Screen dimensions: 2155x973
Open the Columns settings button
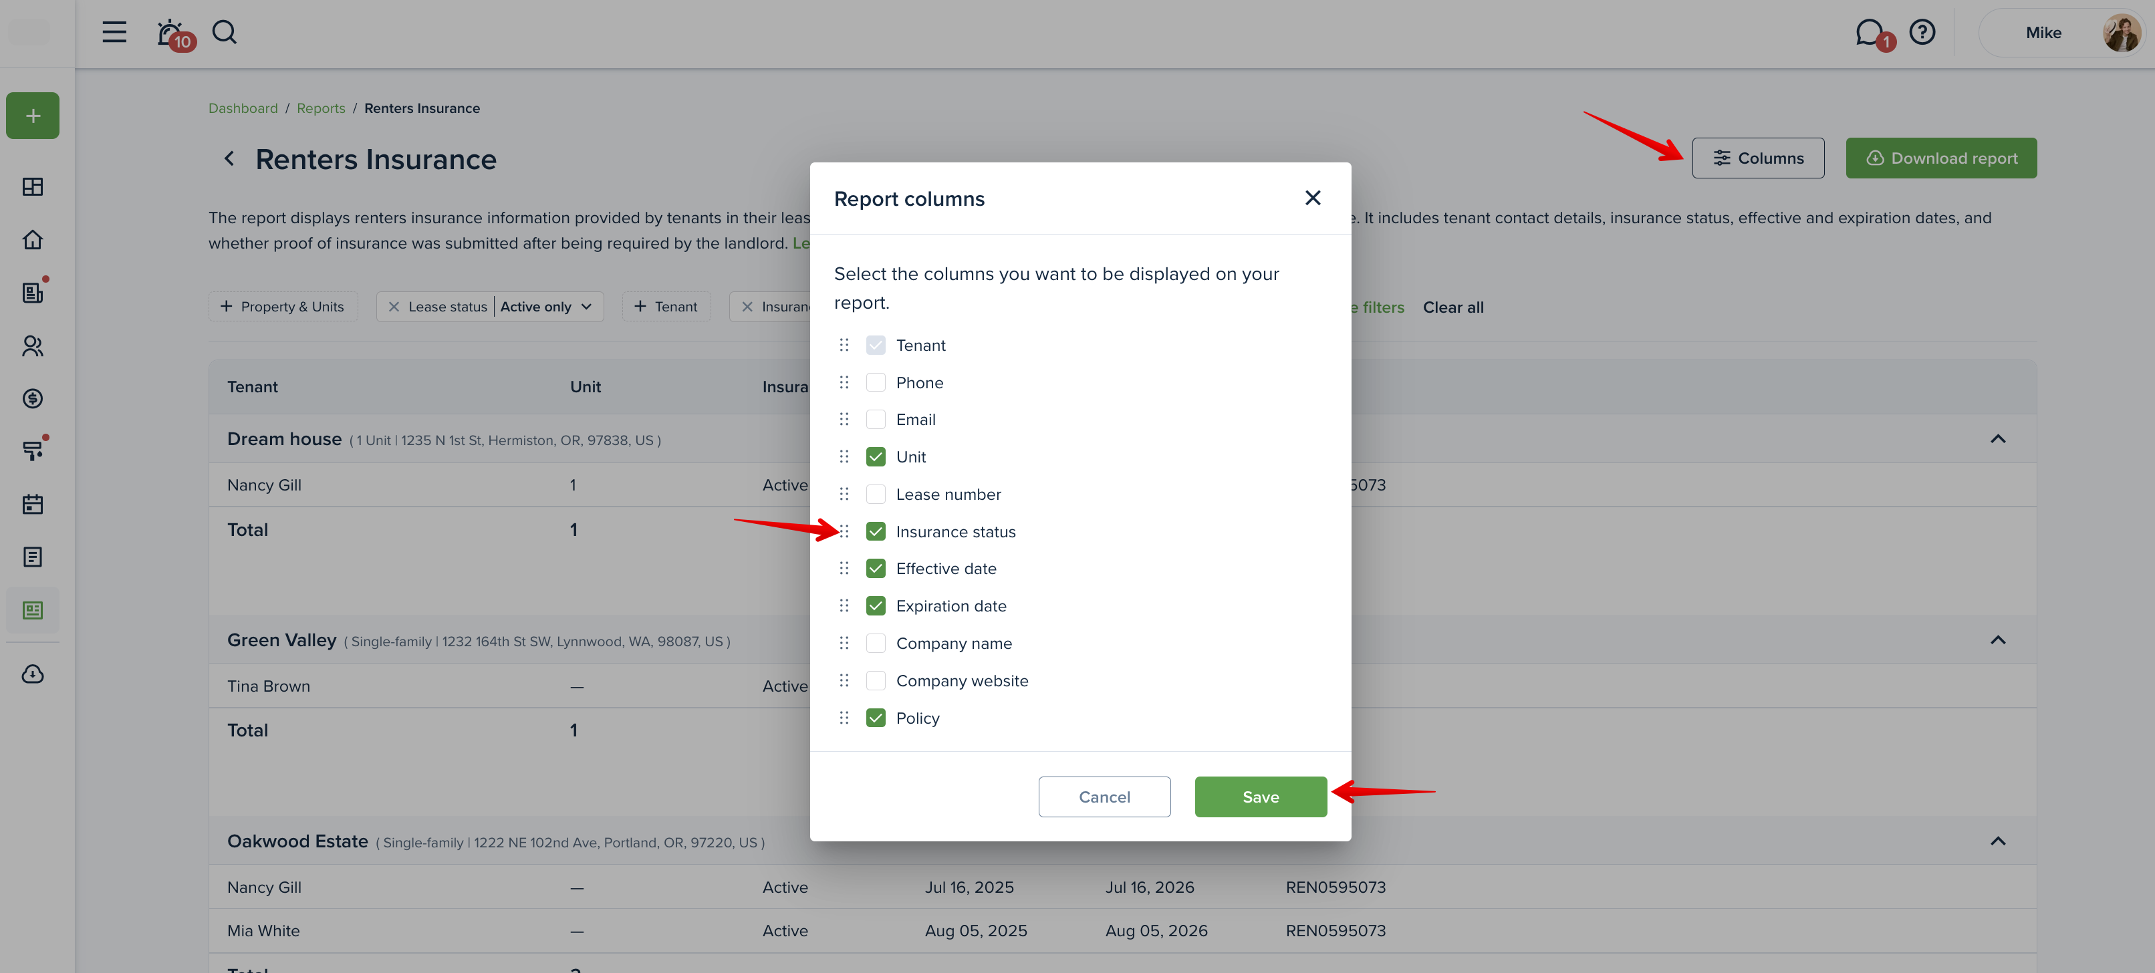(1758, 158)
